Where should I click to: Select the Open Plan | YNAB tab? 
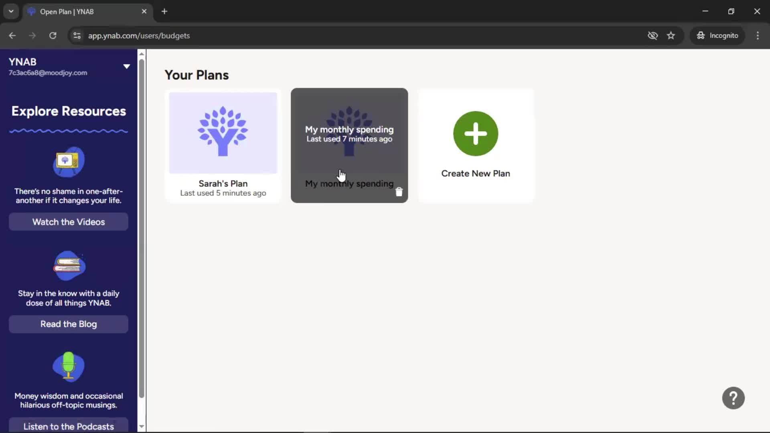pyautogui.click(x=87, y=11)
